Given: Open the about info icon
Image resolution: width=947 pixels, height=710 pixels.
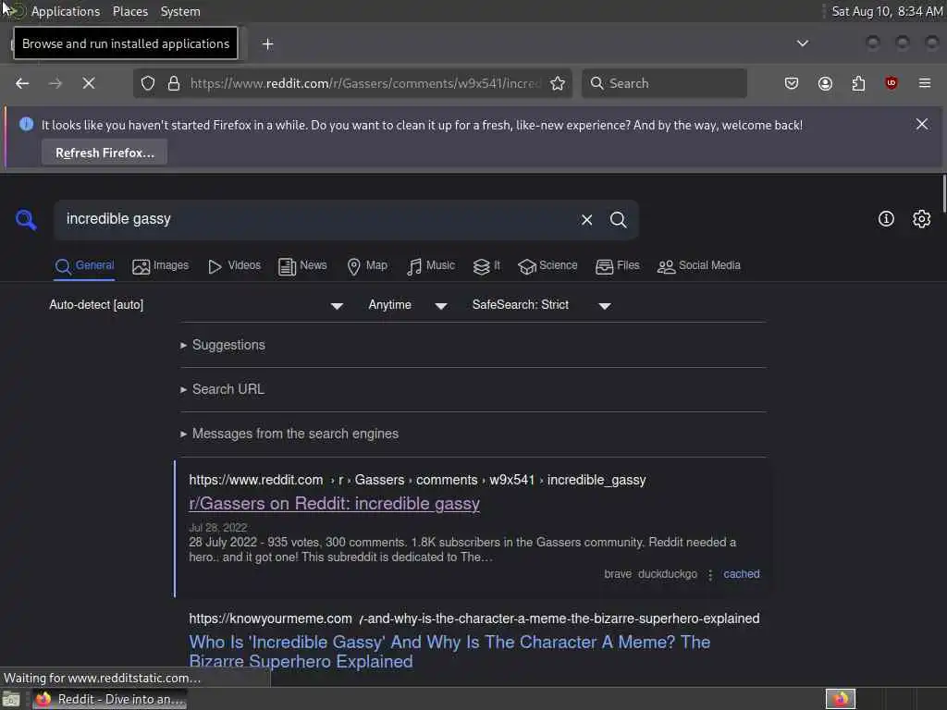Looking at the screenshot, I should [886, 218].
